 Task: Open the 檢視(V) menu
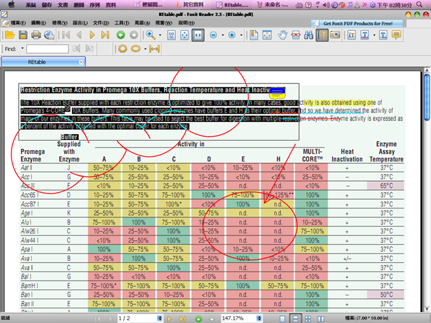click(60, 23)
